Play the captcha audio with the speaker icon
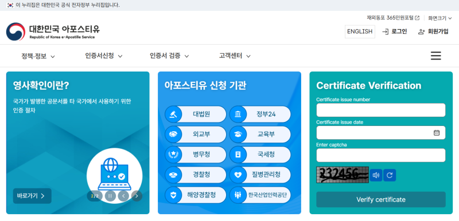This screenshot has height=221, width=459. coord(376,175)
